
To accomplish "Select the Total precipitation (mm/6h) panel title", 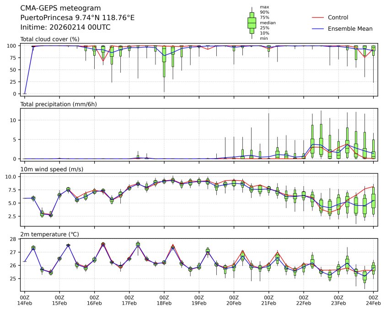I will click(x=59, y=104).
